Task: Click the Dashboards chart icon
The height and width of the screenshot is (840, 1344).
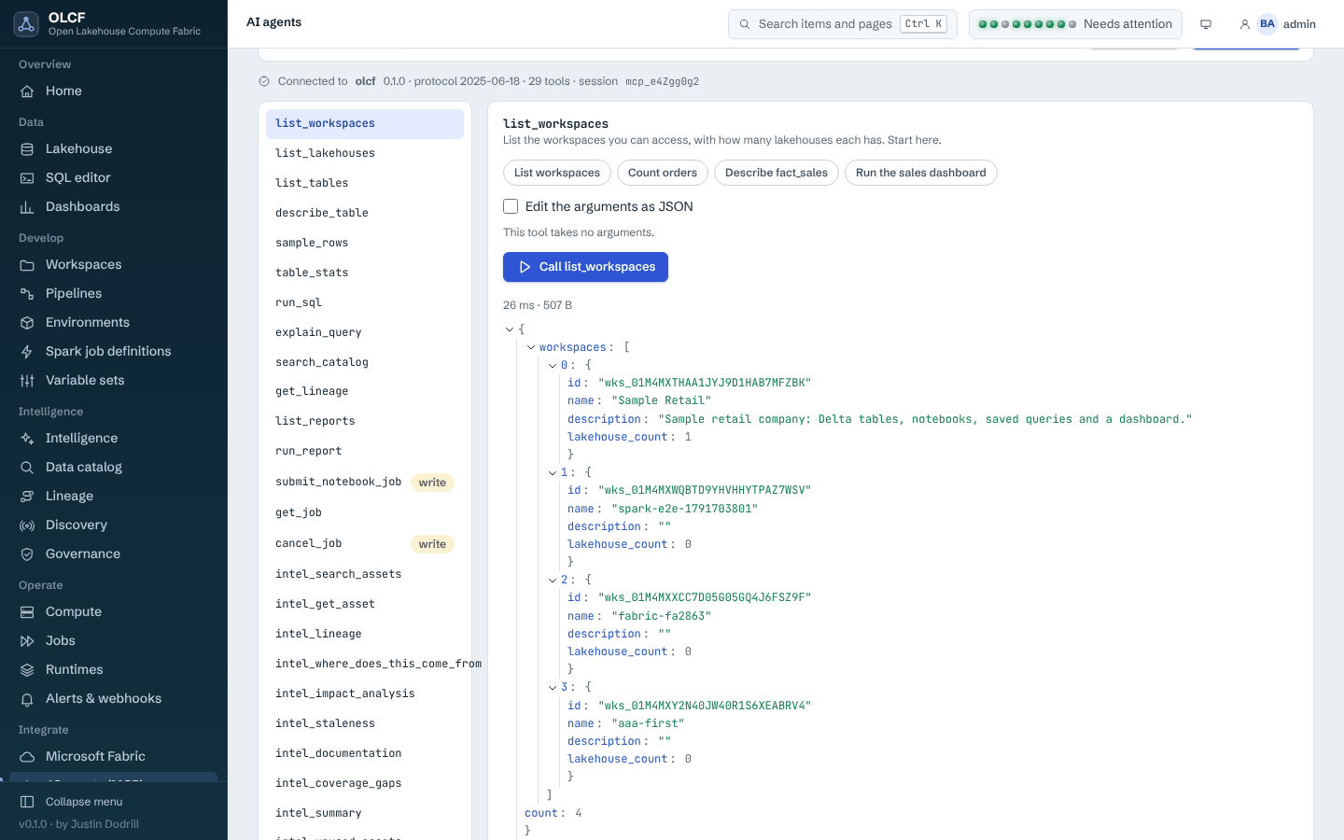Action: click(x=27, y=207)
